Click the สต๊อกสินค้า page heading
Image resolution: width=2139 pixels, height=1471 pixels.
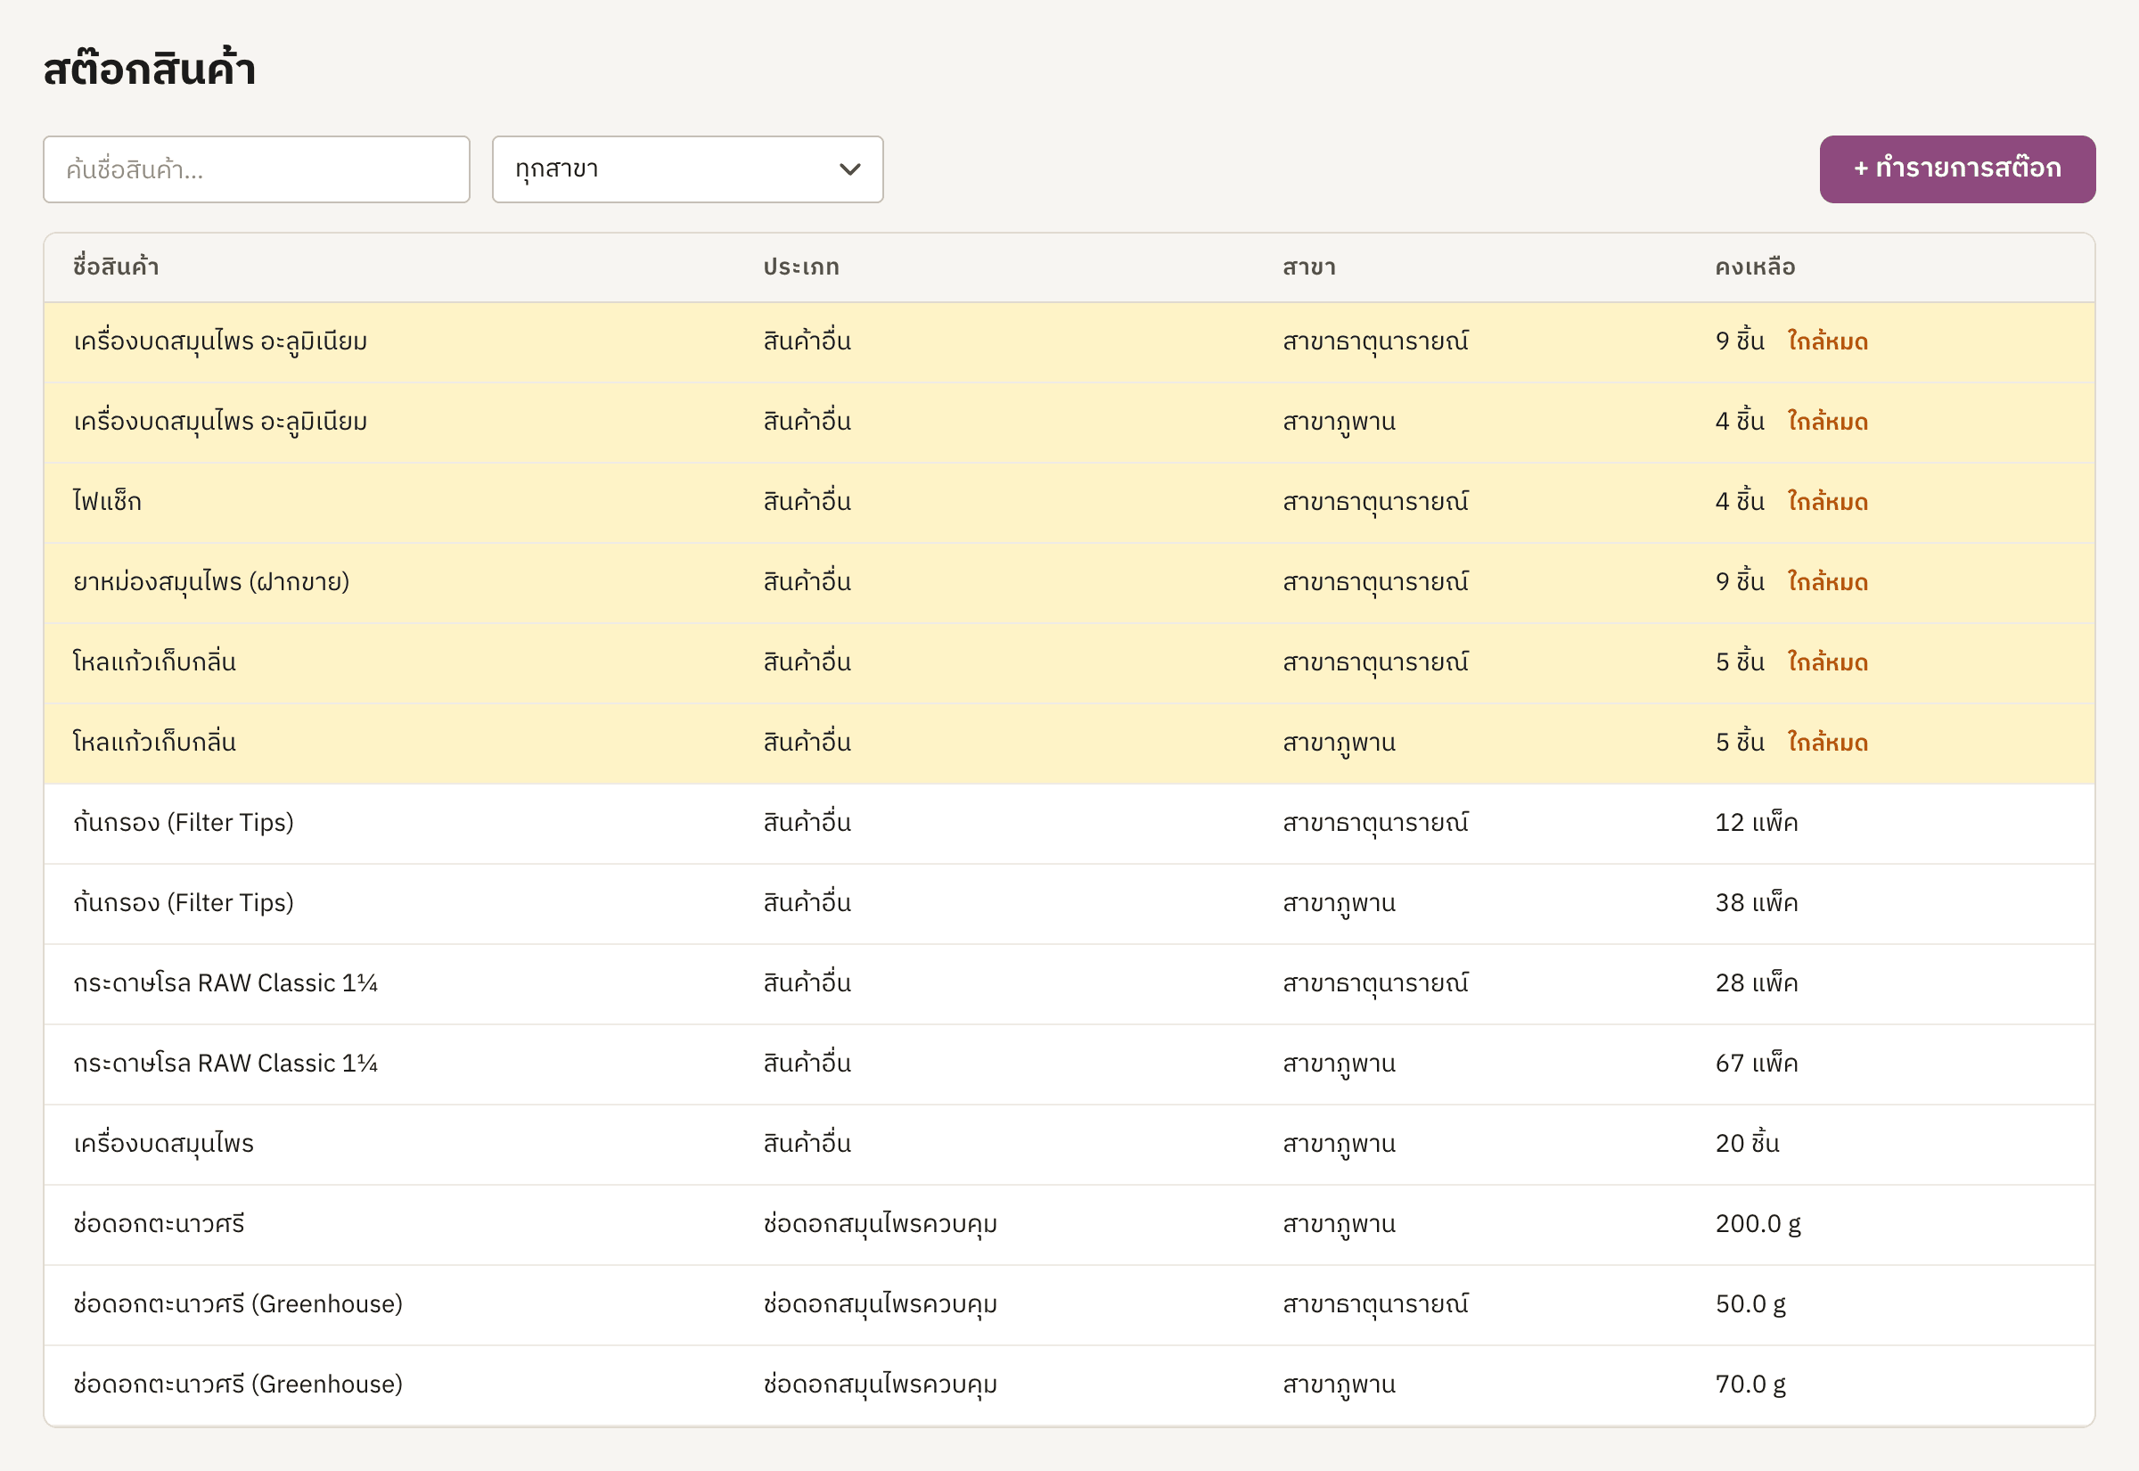(x=149, y=70)
